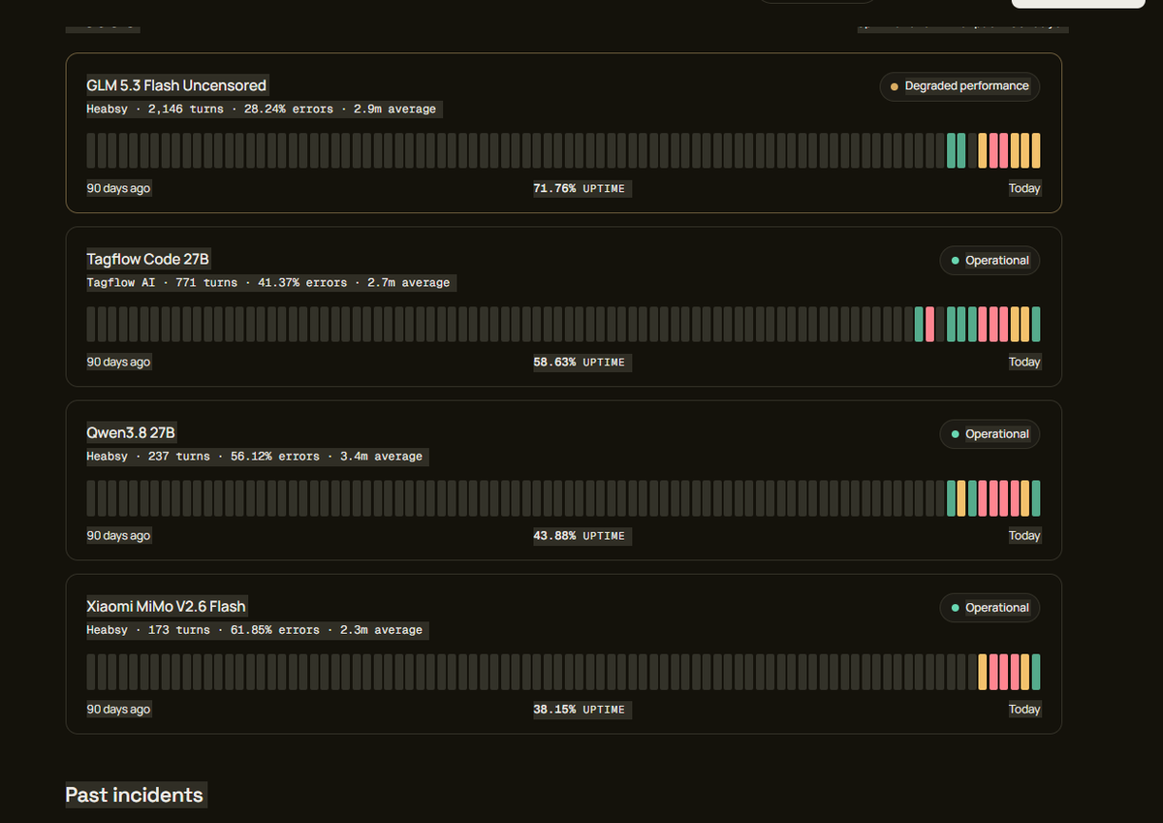
Task: Open the Xiaomi MiMo V2.6 Flash title
Action: (167, 606)
